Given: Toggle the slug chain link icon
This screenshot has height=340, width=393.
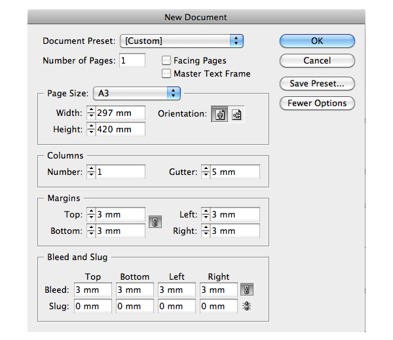Looking at the screenshot, I should (x=247, y=306).
